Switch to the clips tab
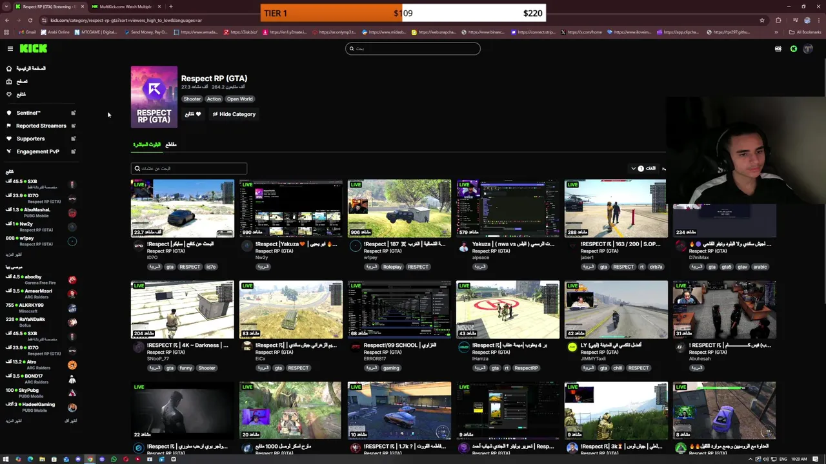This screenshot has height=464, width=826. pyautogui.click(x=171, y=144)
